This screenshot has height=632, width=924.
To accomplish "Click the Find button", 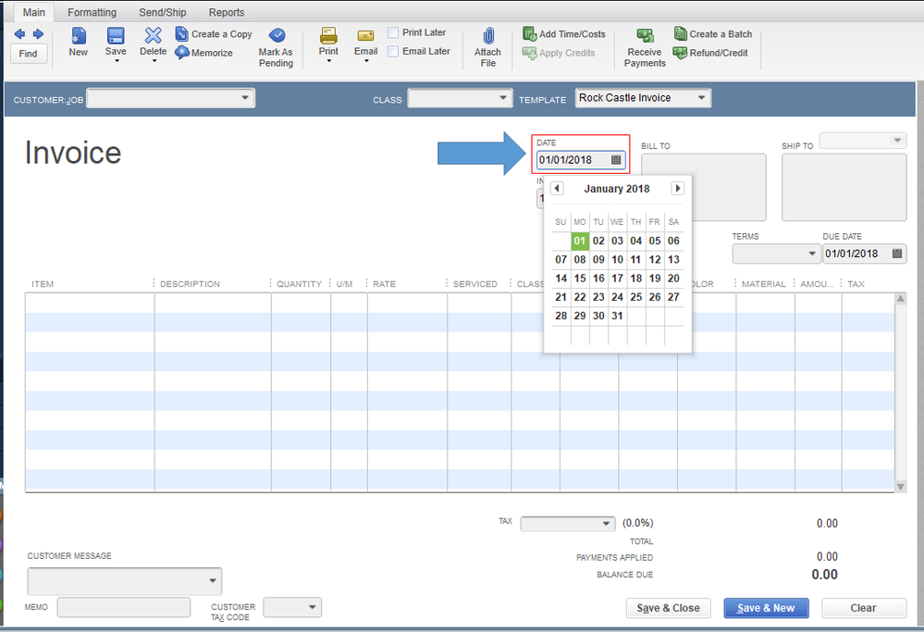I will 29,54.
